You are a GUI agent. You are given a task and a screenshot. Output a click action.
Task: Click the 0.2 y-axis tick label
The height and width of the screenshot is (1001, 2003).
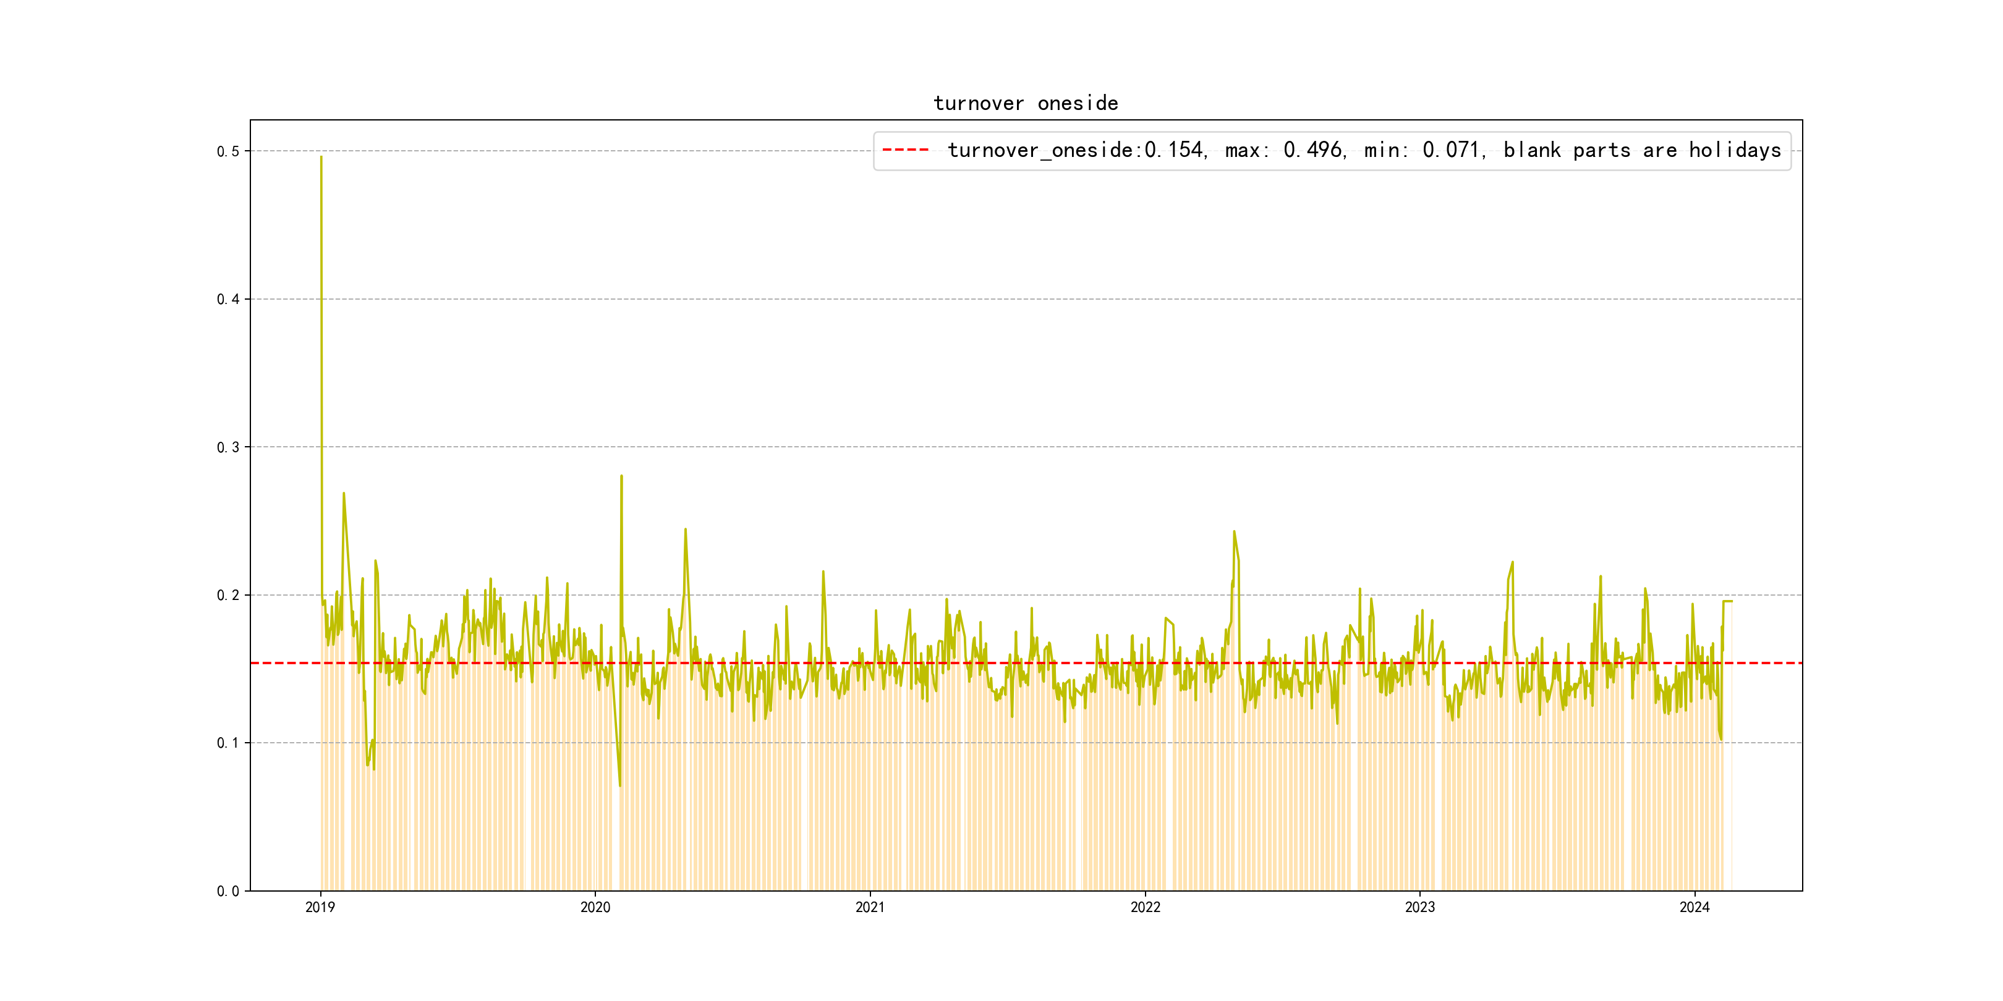pyautogui.click(x=228, y=595)
